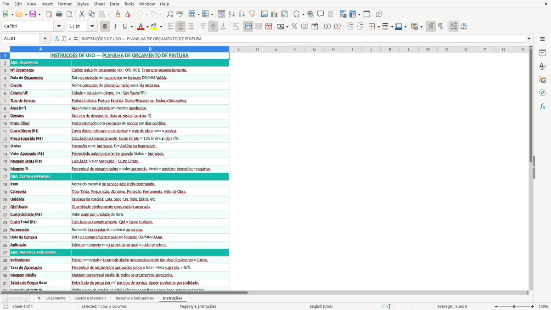This screenshot has height=310, width=551.
Task: Open the Function Wizard fx icon
Action: pyautogui.click(x=57, y=39)
